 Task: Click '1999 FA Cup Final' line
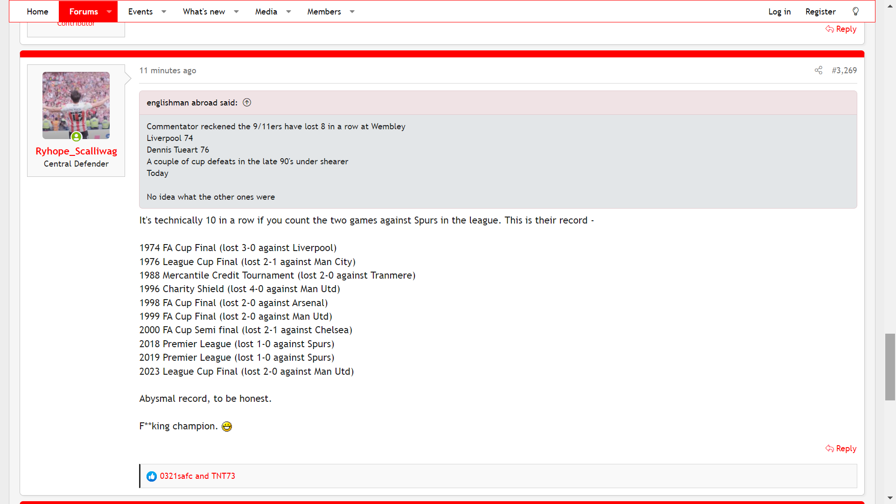[x=236, y=316]
